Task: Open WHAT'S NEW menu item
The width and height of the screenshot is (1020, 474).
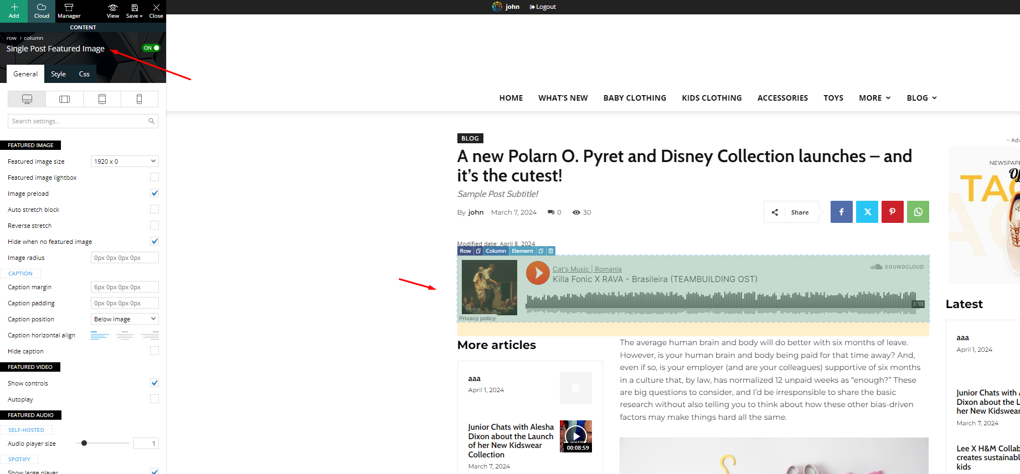Action: (x=563, y=98)
